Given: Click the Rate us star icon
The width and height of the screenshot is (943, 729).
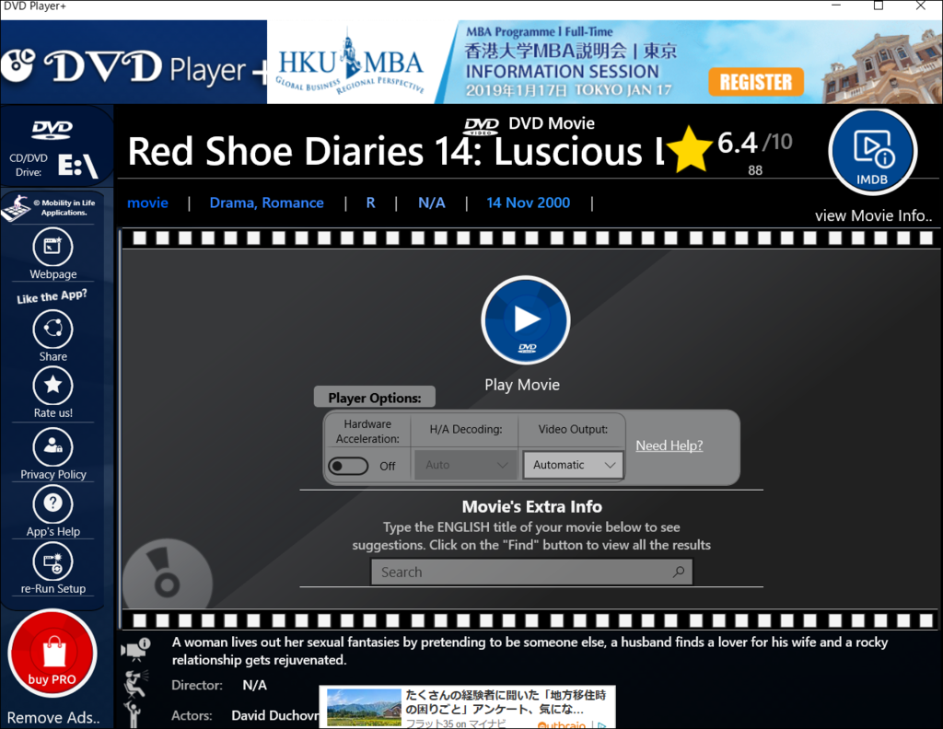Looking at the screenshot, I should pos(52,386).
